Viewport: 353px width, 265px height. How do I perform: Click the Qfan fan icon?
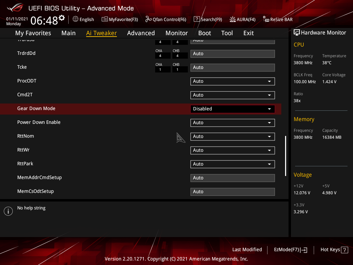[x=148, y=19]
